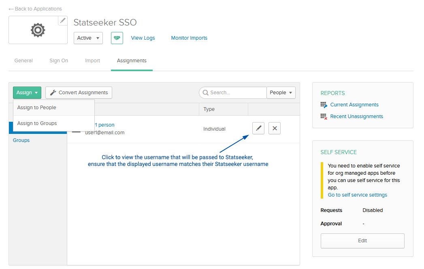Open the Assign dropdown button

[x=27, y=93]
